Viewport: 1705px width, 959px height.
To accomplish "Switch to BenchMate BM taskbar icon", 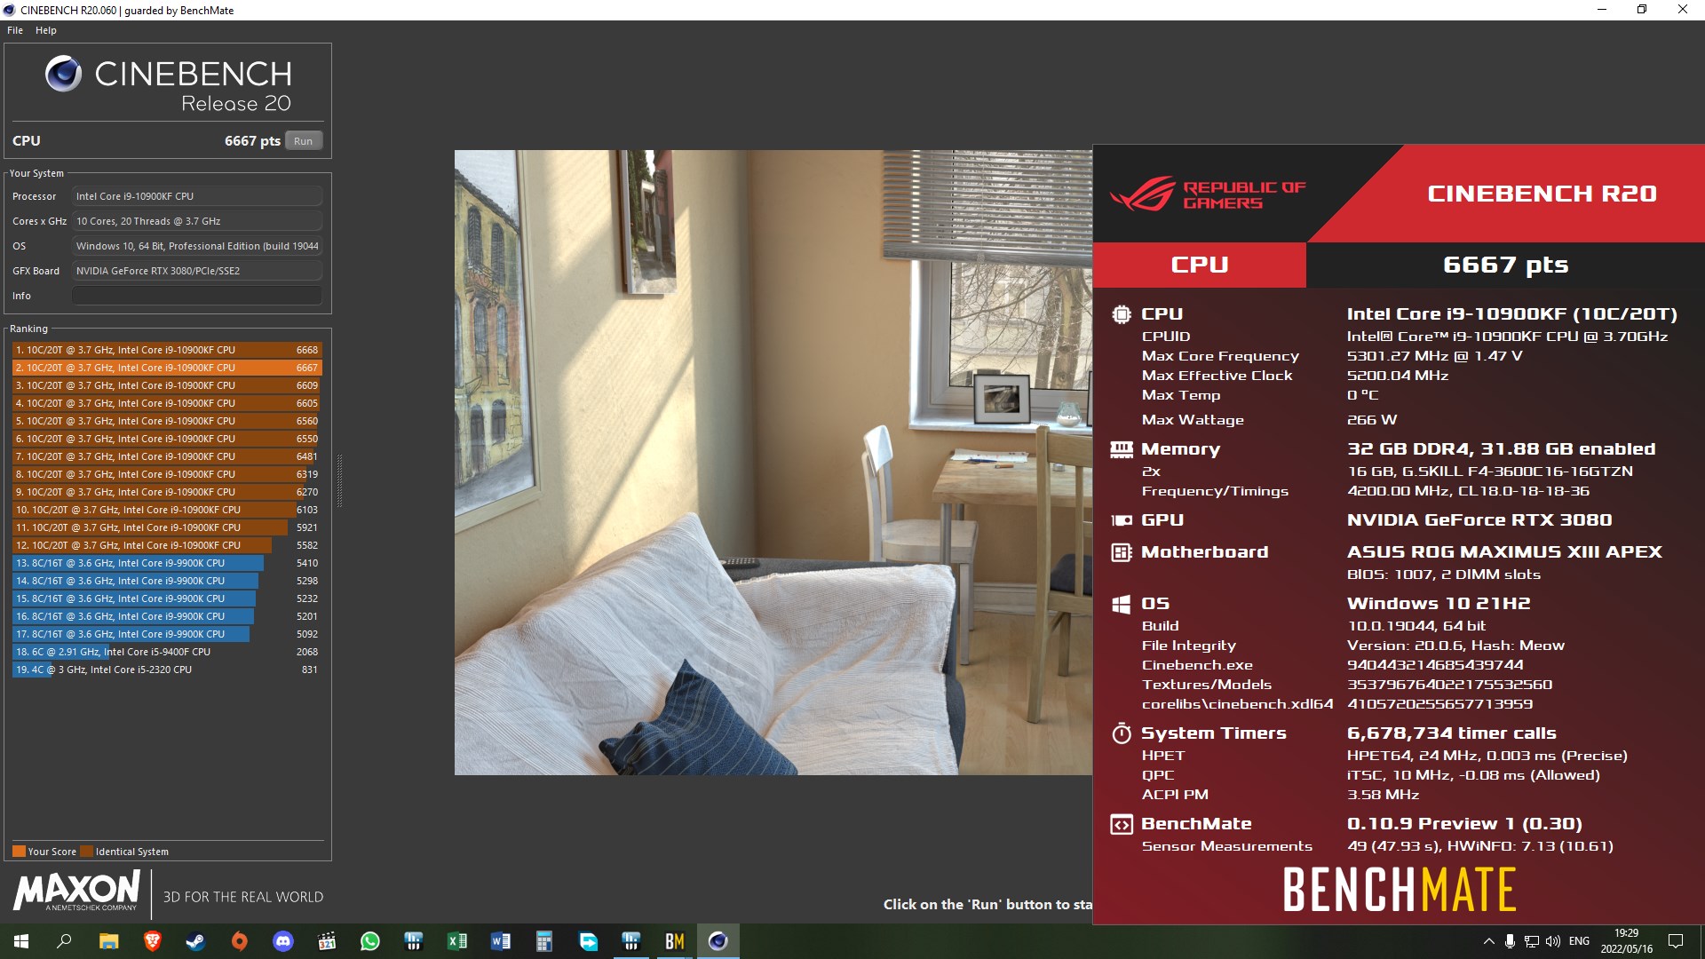I will [x=675, y=941].
